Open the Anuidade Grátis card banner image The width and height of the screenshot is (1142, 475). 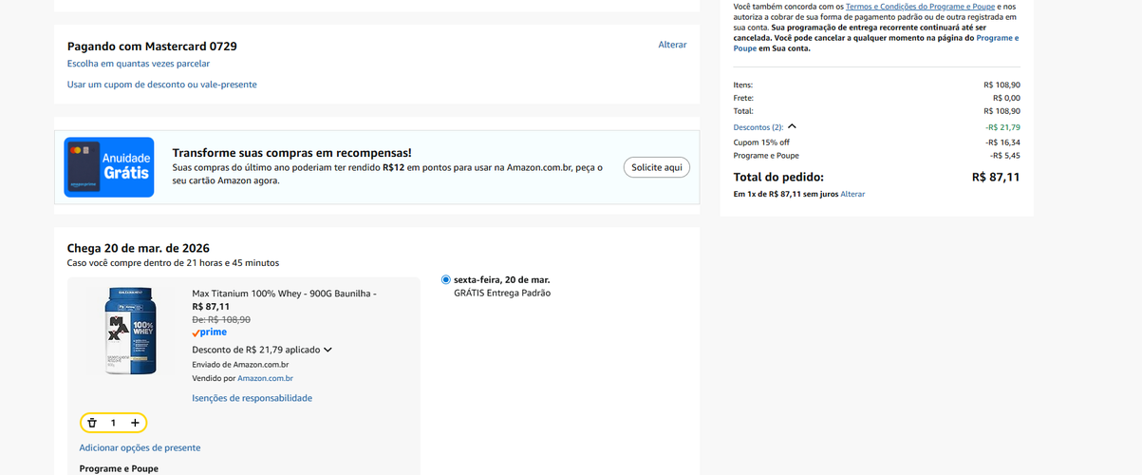tap(109, 167)
